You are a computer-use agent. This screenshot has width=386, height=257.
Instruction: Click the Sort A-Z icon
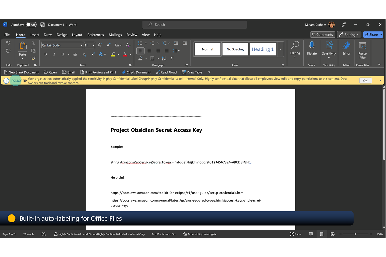coord(164,58)
